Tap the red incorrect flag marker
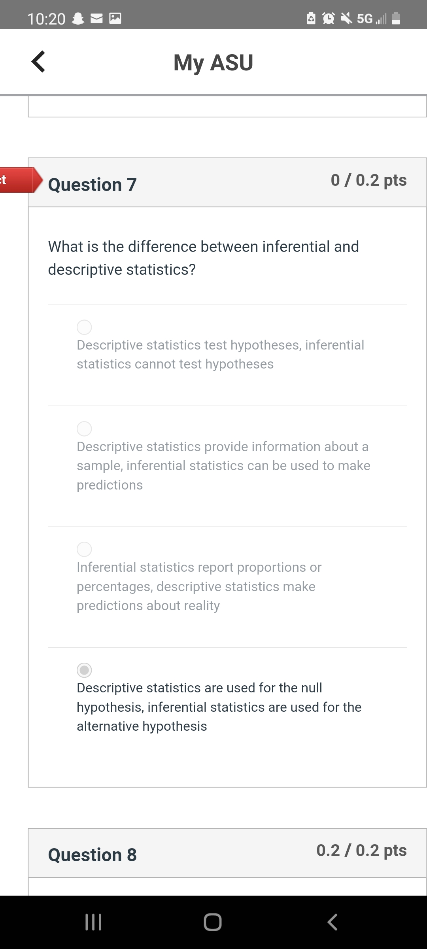427x949 pixels. coord(18,180)
